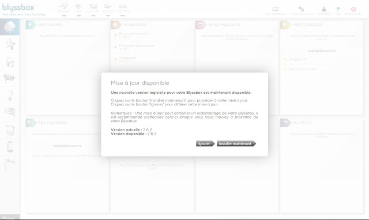Viewport: 369px width, 220px height.
Task: Click the 'Version disponible : 2.6.3' text
Action: click(133, 134)
